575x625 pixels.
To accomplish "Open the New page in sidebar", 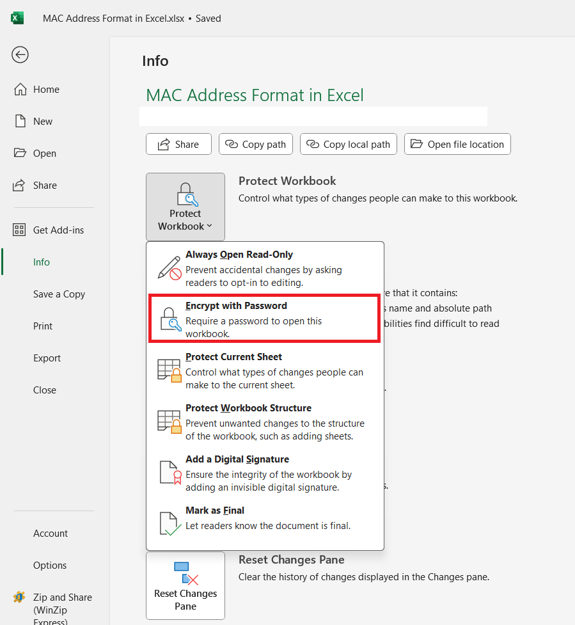I will pos(43,121).
